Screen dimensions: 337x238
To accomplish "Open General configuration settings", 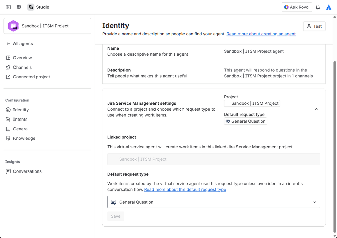I will [21, 129].
